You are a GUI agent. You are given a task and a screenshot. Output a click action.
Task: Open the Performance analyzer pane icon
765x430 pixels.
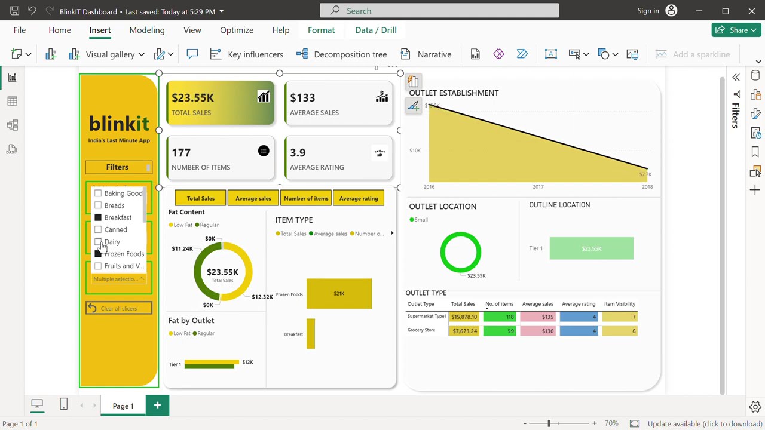coord(755,133)
